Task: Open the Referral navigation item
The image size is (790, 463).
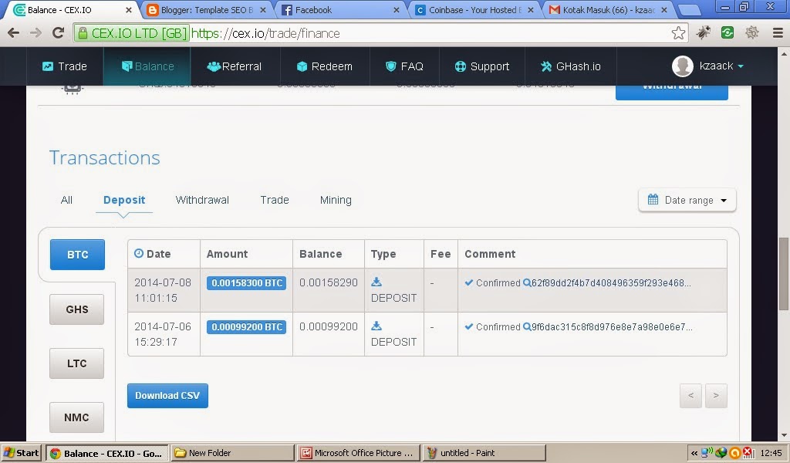Action: pyautogui.click(x=235, y=66)
